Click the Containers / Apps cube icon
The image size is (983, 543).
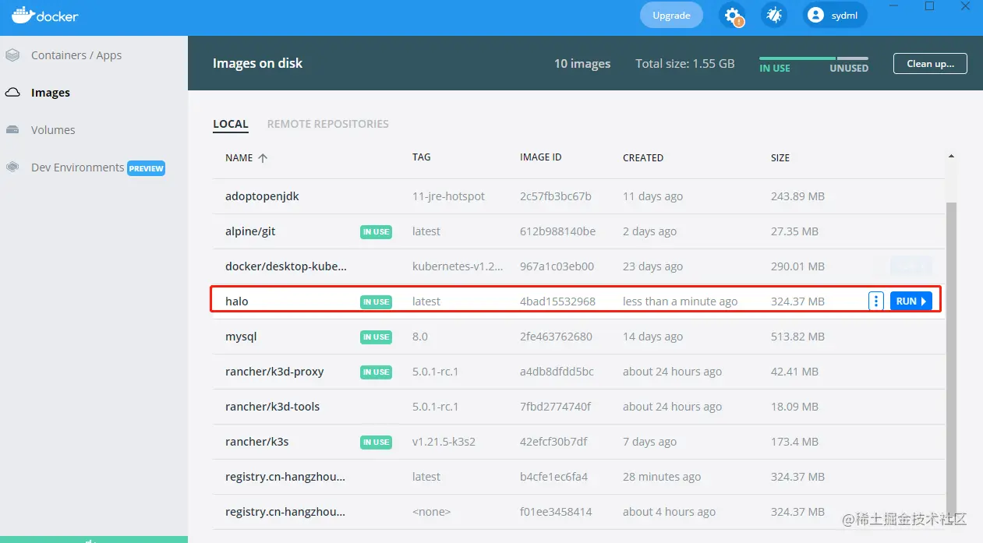coord(12,55)
